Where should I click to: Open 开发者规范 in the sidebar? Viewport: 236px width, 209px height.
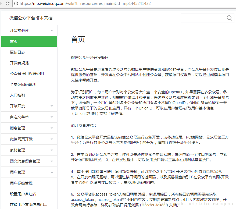(19, 63)
